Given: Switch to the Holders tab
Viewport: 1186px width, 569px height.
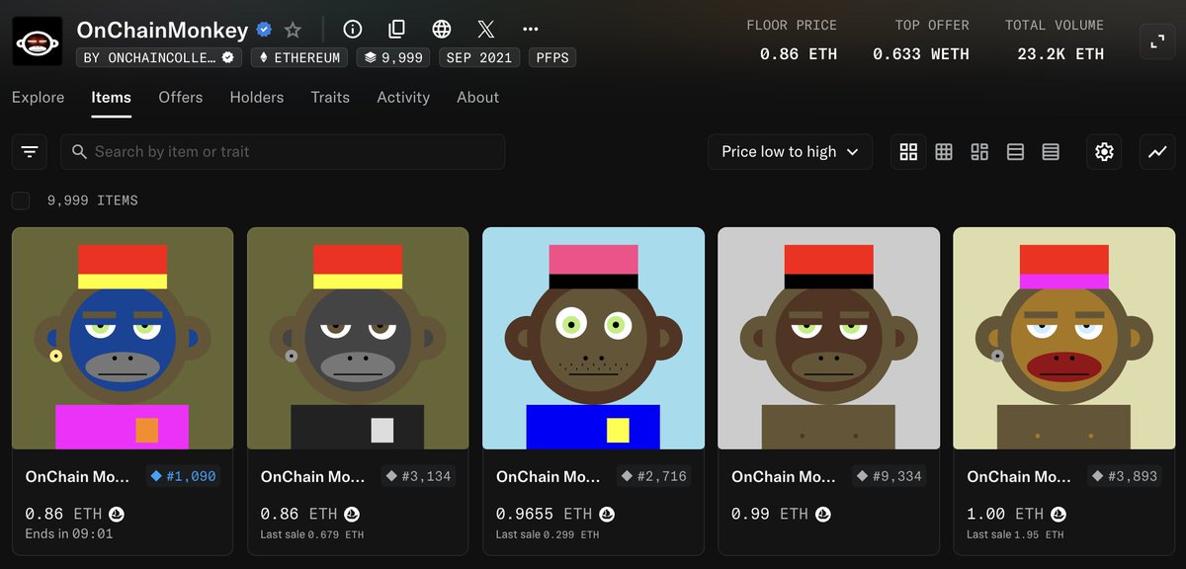Looking at the screenshot, I should (257, 97).
